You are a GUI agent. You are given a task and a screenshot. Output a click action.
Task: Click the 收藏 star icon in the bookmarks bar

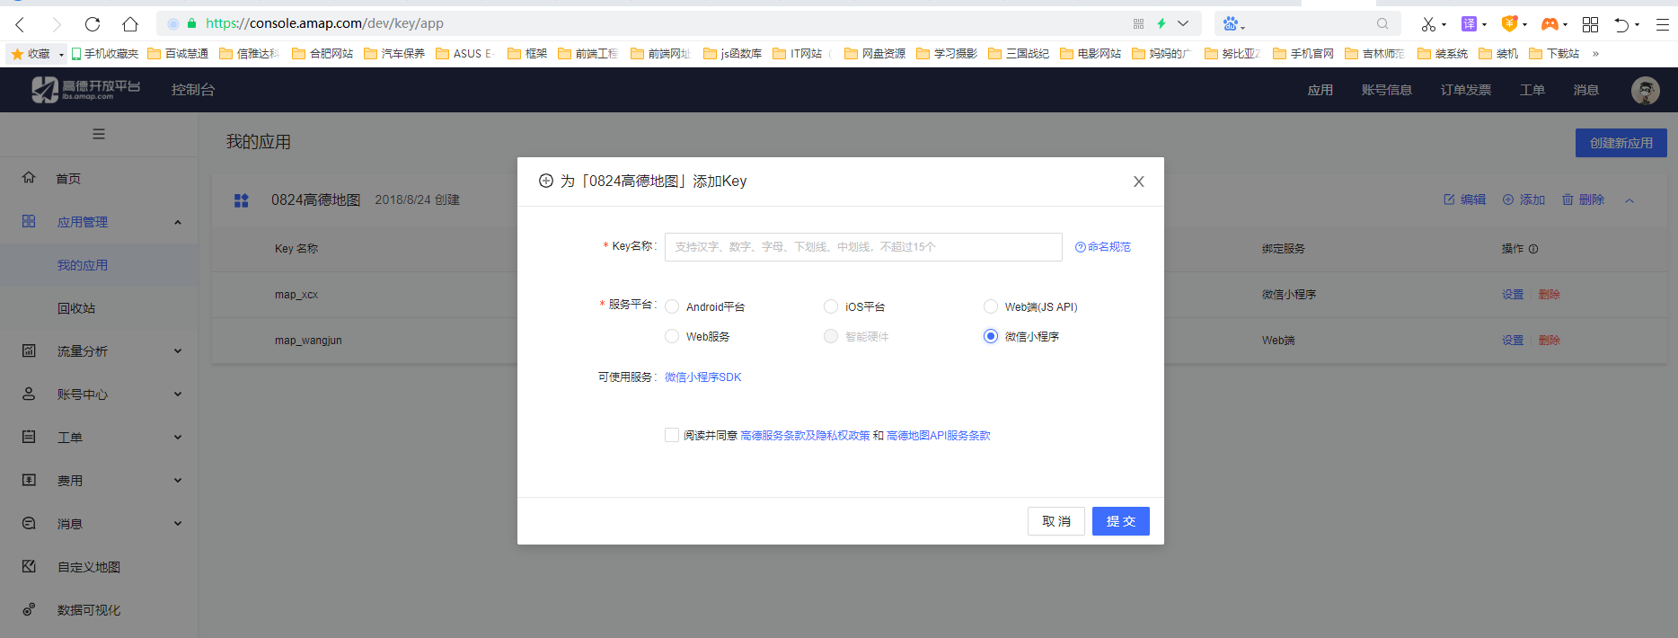point(17,54)
